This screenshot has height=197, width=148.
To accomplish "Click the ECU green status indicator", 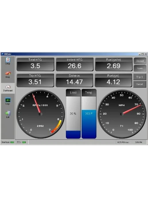I will (24, 142).
